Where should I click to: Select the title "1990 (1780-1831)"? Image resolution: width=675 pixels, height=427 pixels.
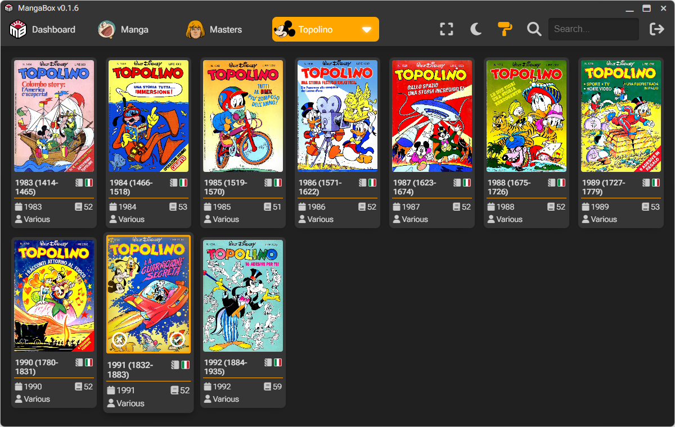tap(38, 367)
